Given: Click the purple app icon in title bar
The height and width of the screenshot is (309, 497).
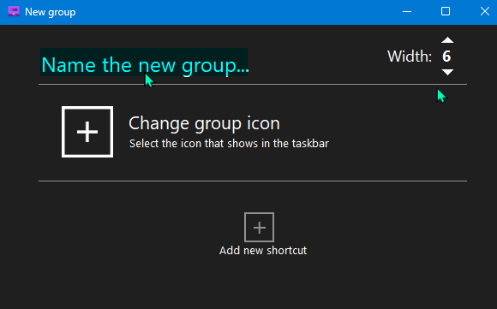Looking at the screenshot, I should [14, 12].
